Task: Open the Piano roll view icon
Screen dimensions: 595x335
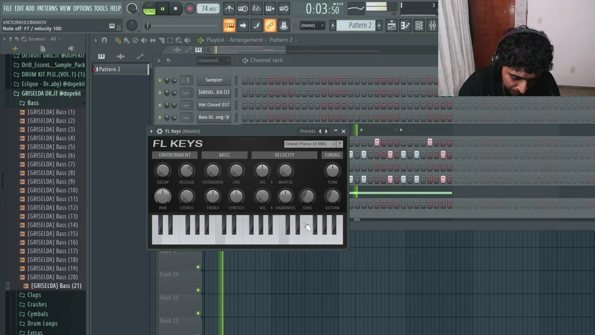Action: (405, 26)
